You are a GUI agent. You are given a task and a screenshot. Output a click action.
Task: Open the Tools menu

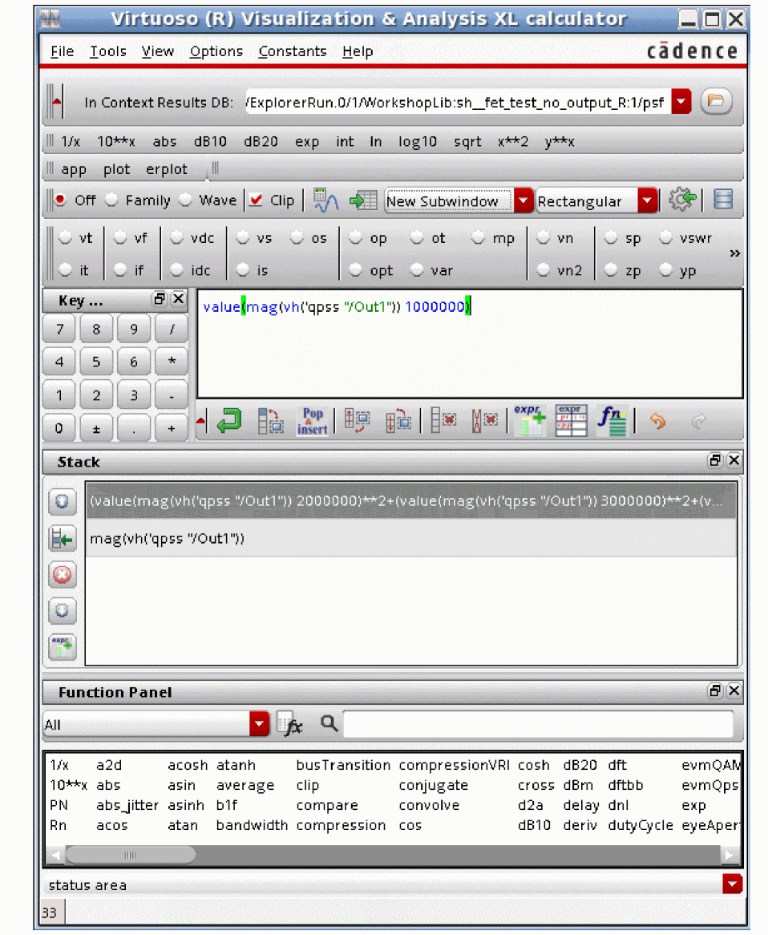tap(108, 51)
